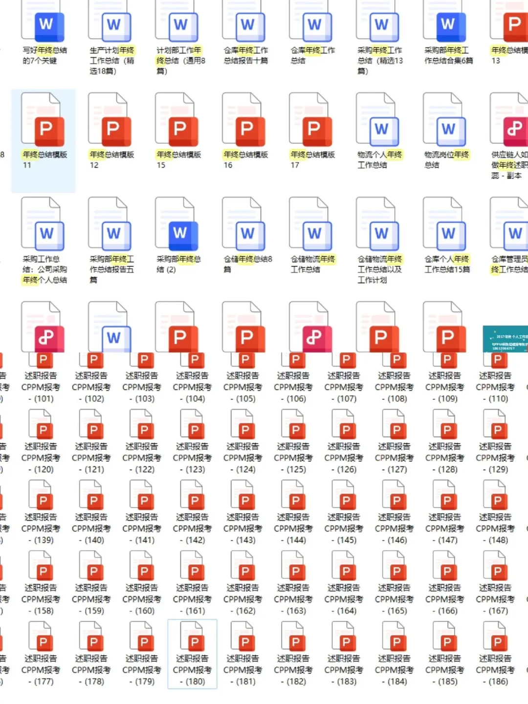The image size is (528, 704).
Task: Select the Word icon of 采购年终工作总结（精选13篇）
Action: pos(378,20)
